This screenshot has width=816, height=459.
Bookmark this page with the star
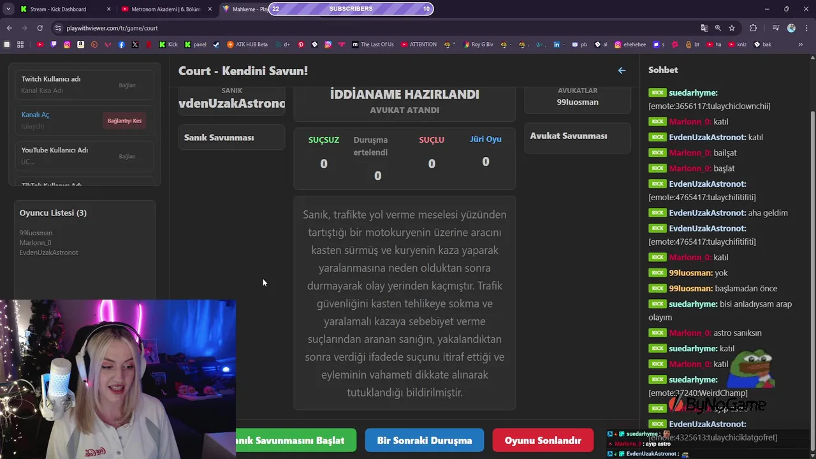click(x=732, y=28)
